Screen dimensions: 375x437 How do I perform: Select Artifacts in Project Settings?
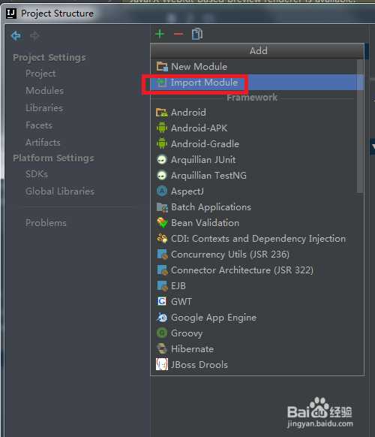(x=43, y=143)
